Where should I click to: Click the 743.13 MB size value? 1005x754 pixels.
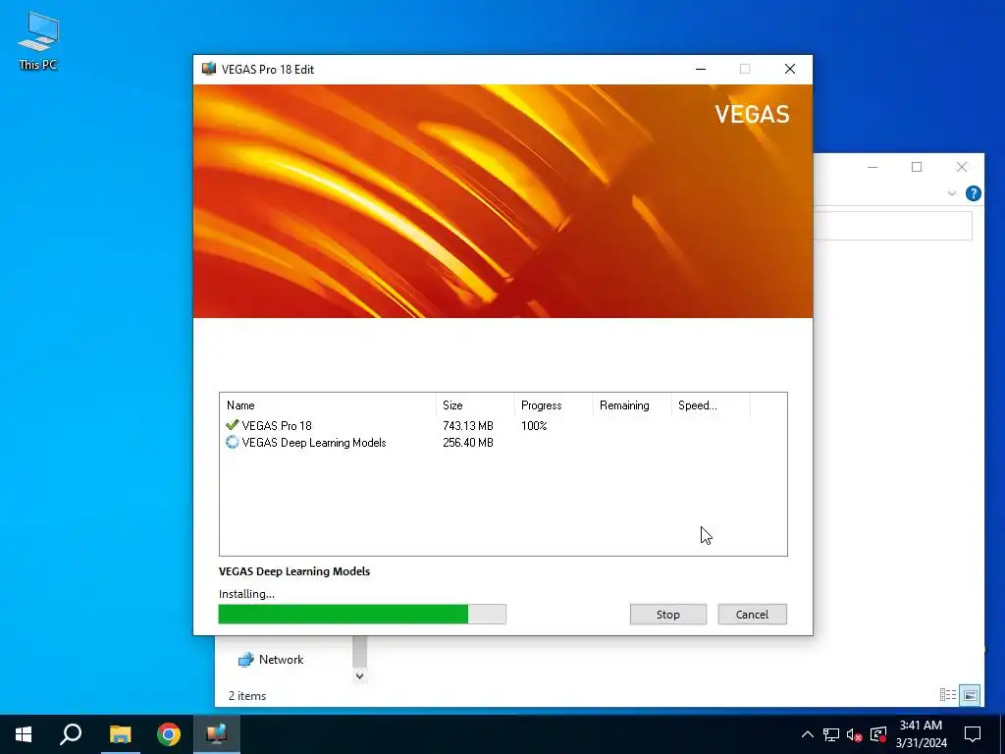468,426
